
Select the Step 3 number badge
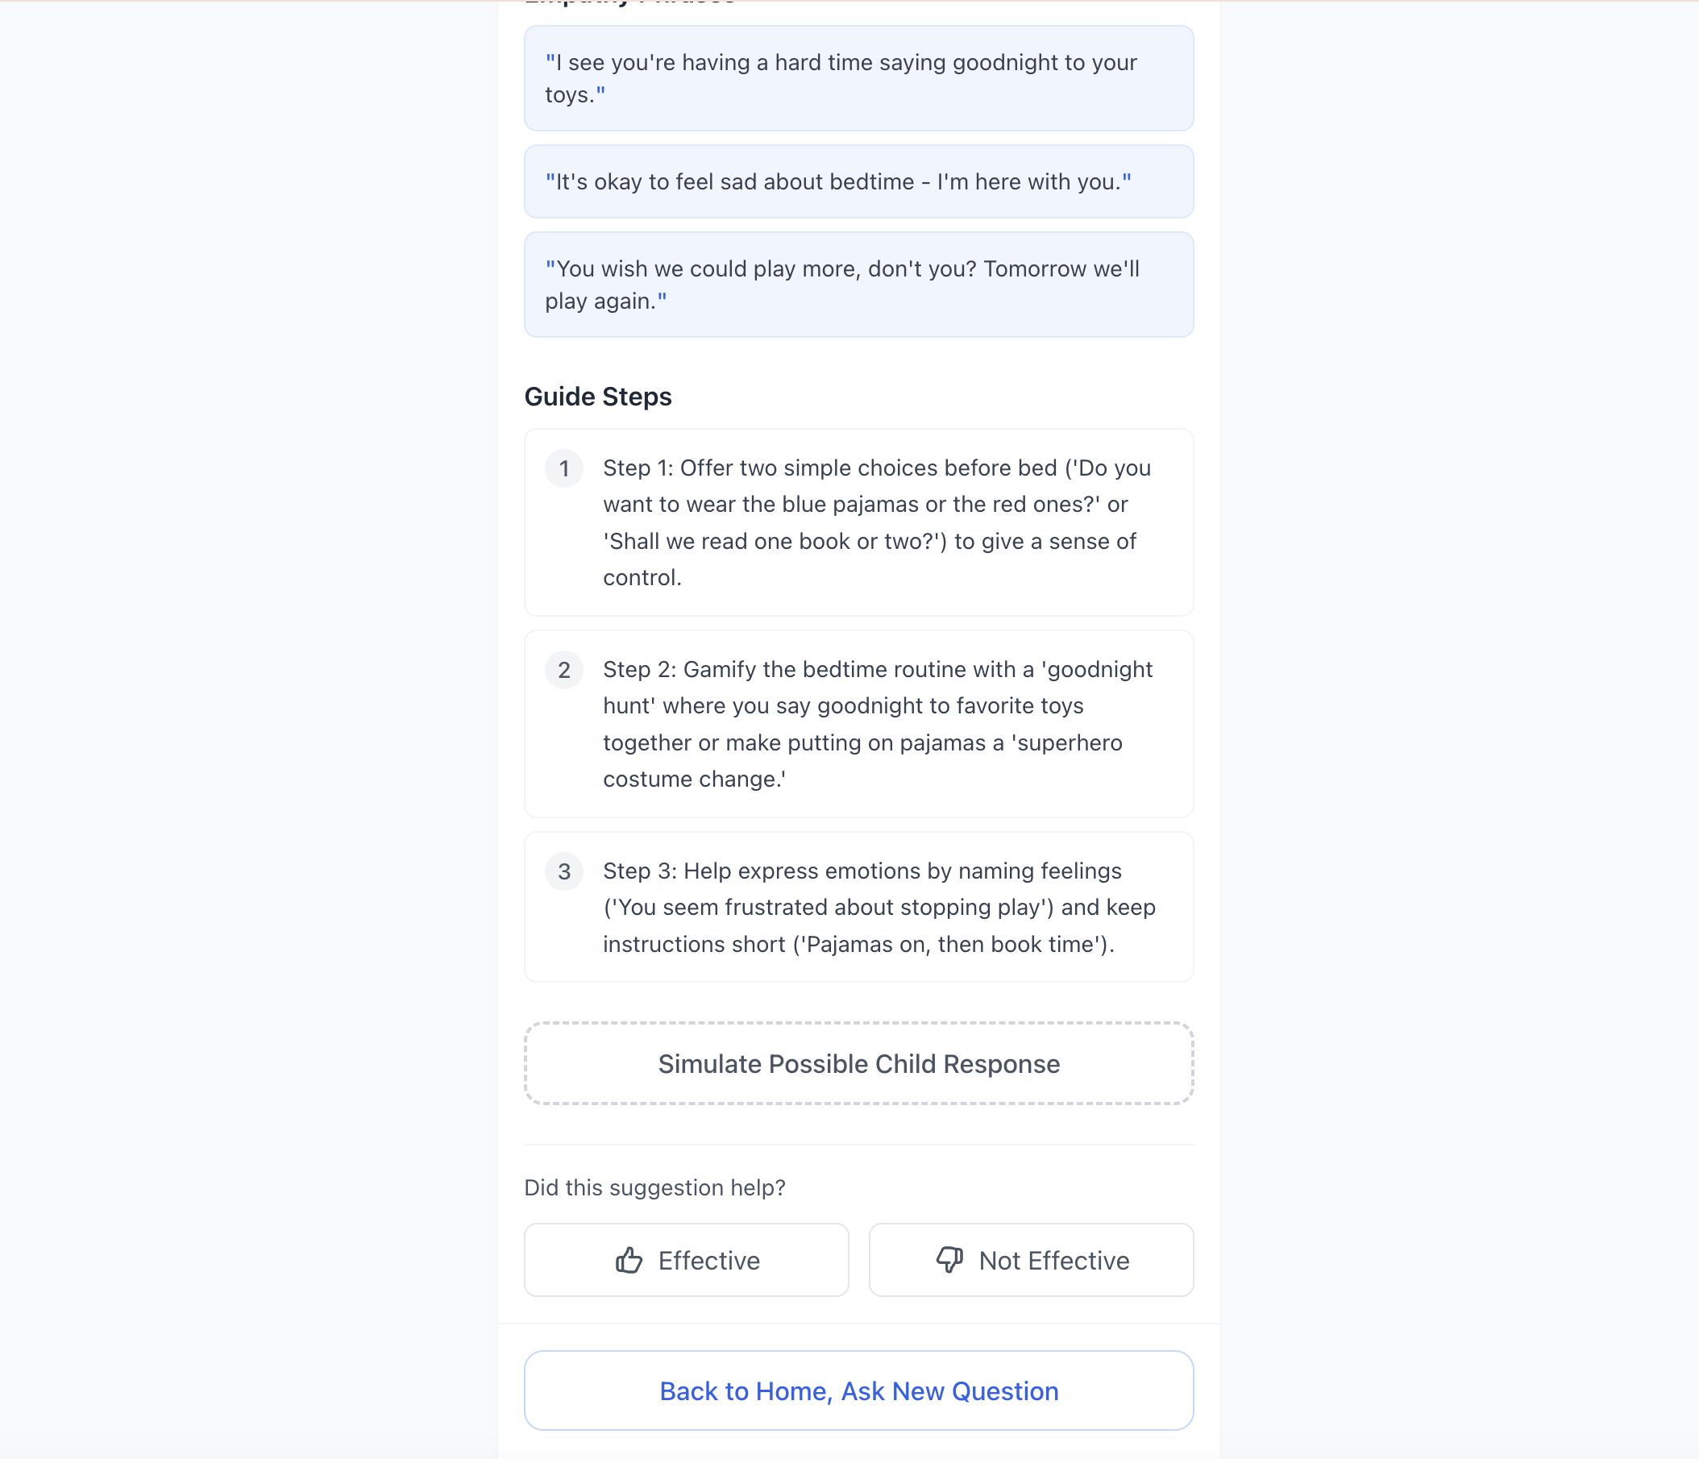point(563,872)
